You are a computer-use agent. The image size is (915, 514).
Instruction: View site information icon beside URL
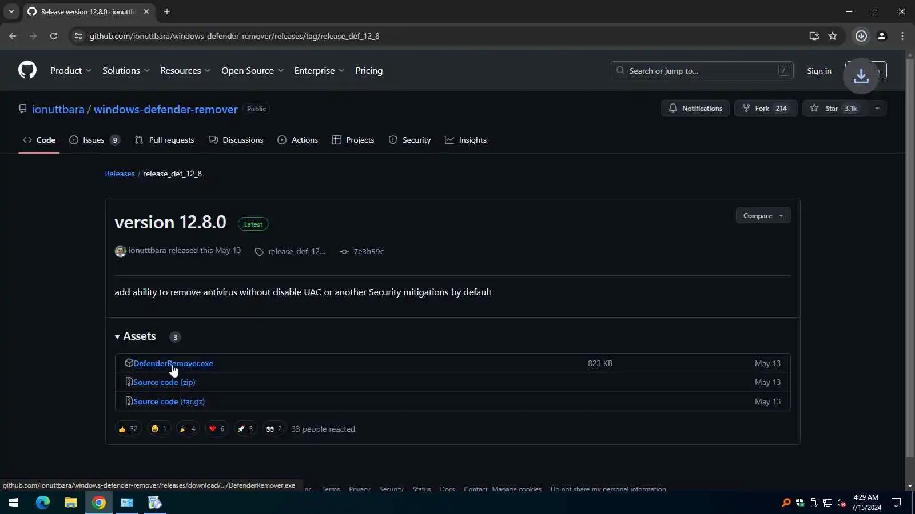(78, 36)
